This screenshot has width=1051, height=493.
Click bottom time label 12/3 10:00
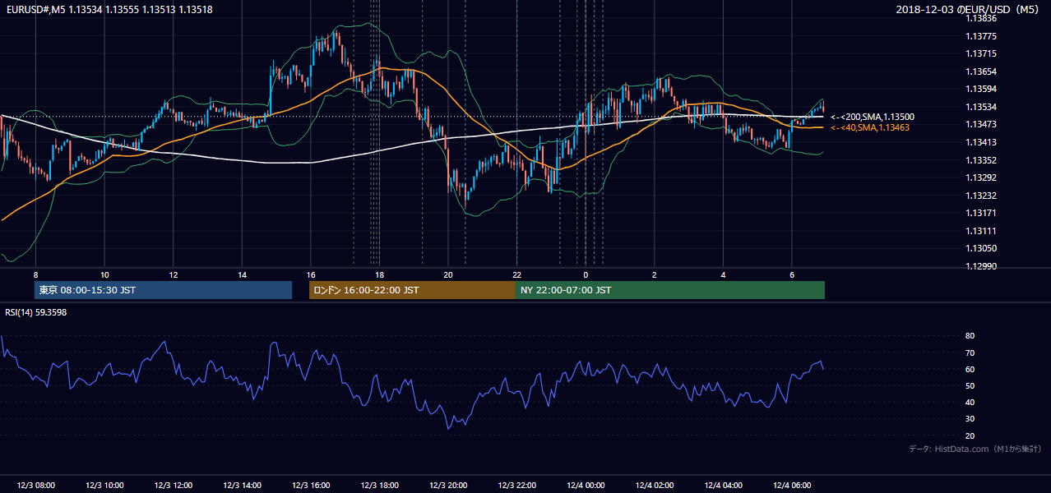point(104,486)
